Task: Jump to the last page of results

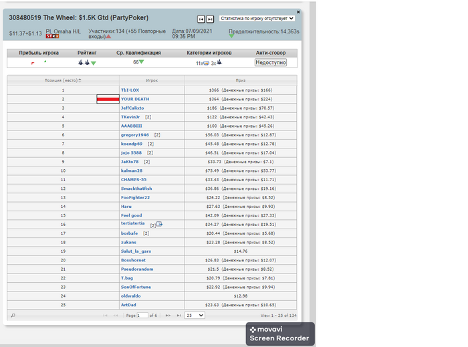Action: click(179, 316)
